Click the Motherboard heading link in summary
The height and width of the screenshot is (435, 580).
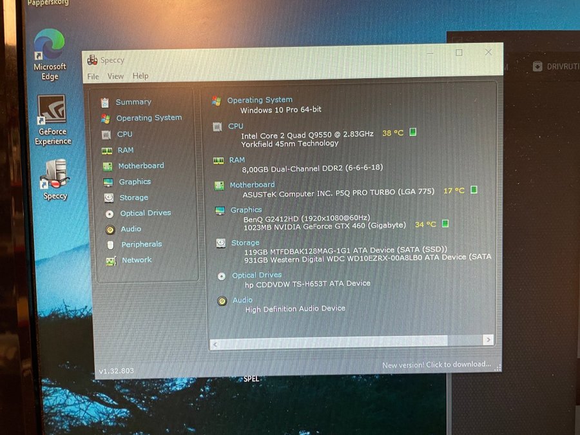coord(252,184)
